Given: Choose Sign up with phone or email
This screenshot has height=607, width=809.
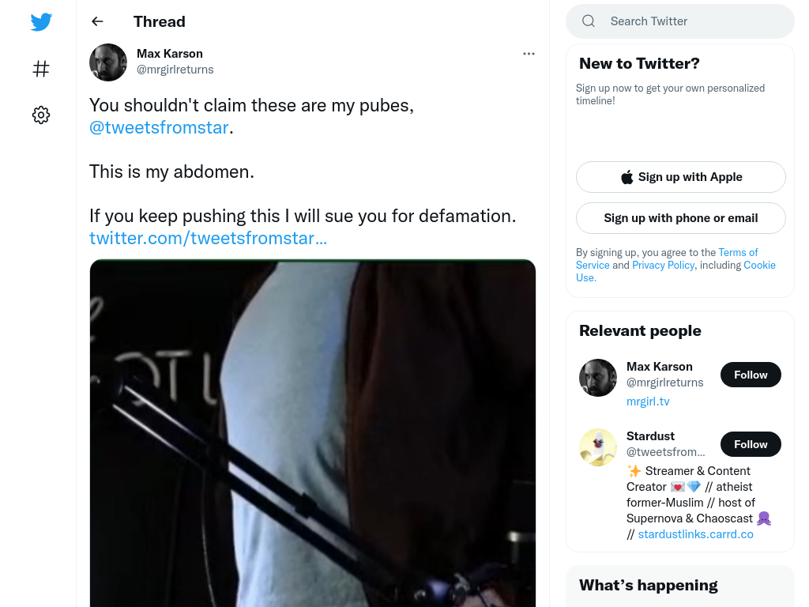Looking at the screenshot, I should point(680,218).
